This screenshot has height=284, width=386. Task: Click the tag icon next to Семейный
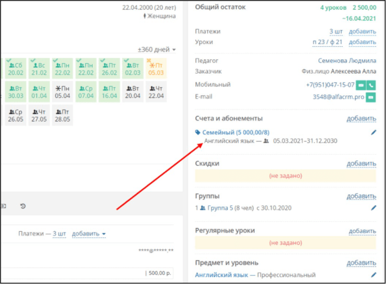(197, 133)
